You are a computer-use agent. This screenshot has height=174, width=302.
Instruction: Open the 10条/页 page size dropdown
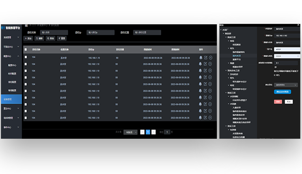tap(130, 132)
